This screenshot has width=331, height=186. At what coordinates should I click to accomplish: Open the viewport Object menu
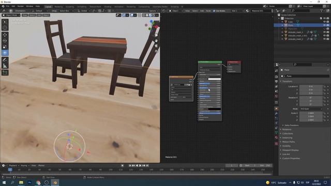pos(46,15)
